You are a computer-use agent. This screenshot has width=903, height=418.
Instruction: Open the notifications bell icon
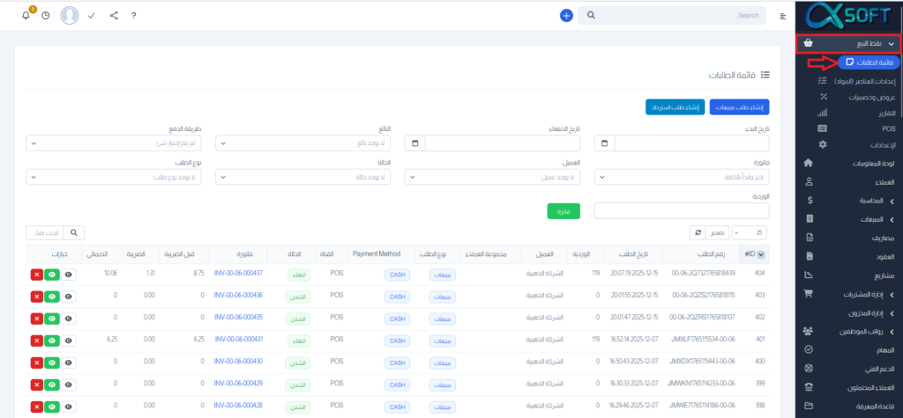tap(26, 16)
